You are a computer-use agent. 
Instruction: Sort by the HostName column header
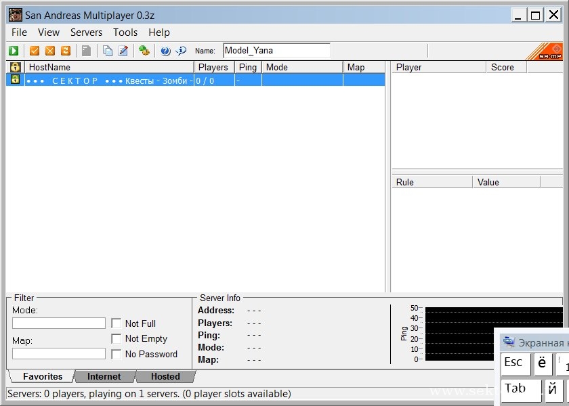tap(109, 68)
